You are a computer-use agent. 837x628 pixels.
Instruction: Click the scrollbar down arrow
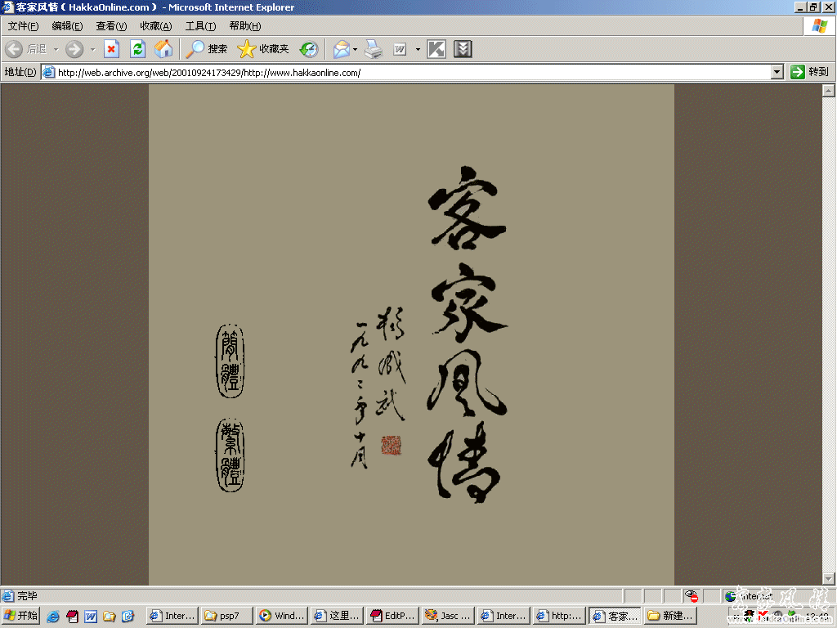point(829,579)
